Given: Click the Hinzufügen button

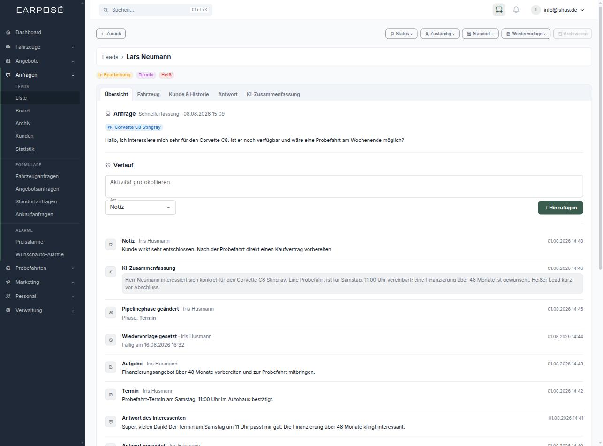Looking at the screenshot, I should coord(560,208).
